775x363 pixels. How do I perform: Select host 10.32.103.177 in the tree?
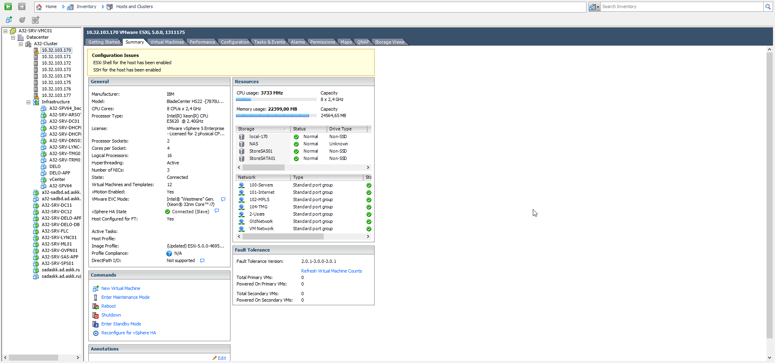tap(56, 95)
